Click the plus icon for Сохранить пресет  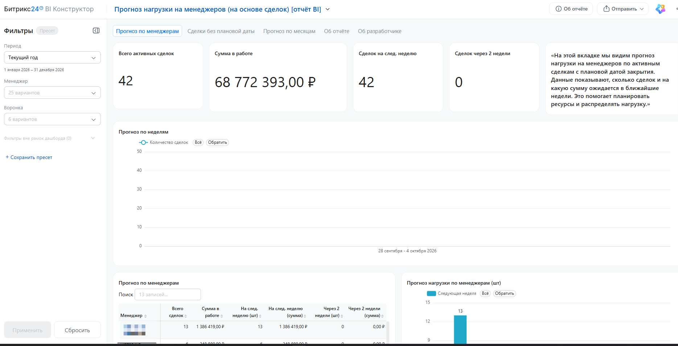pos(7,157)
